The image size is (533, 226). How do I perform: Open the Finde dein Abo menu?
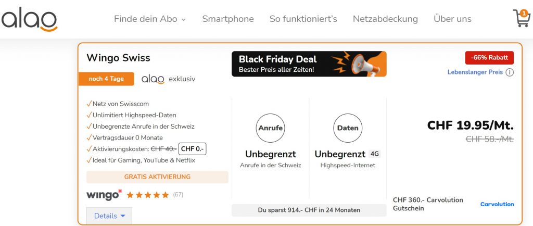(x=149, y=19)
